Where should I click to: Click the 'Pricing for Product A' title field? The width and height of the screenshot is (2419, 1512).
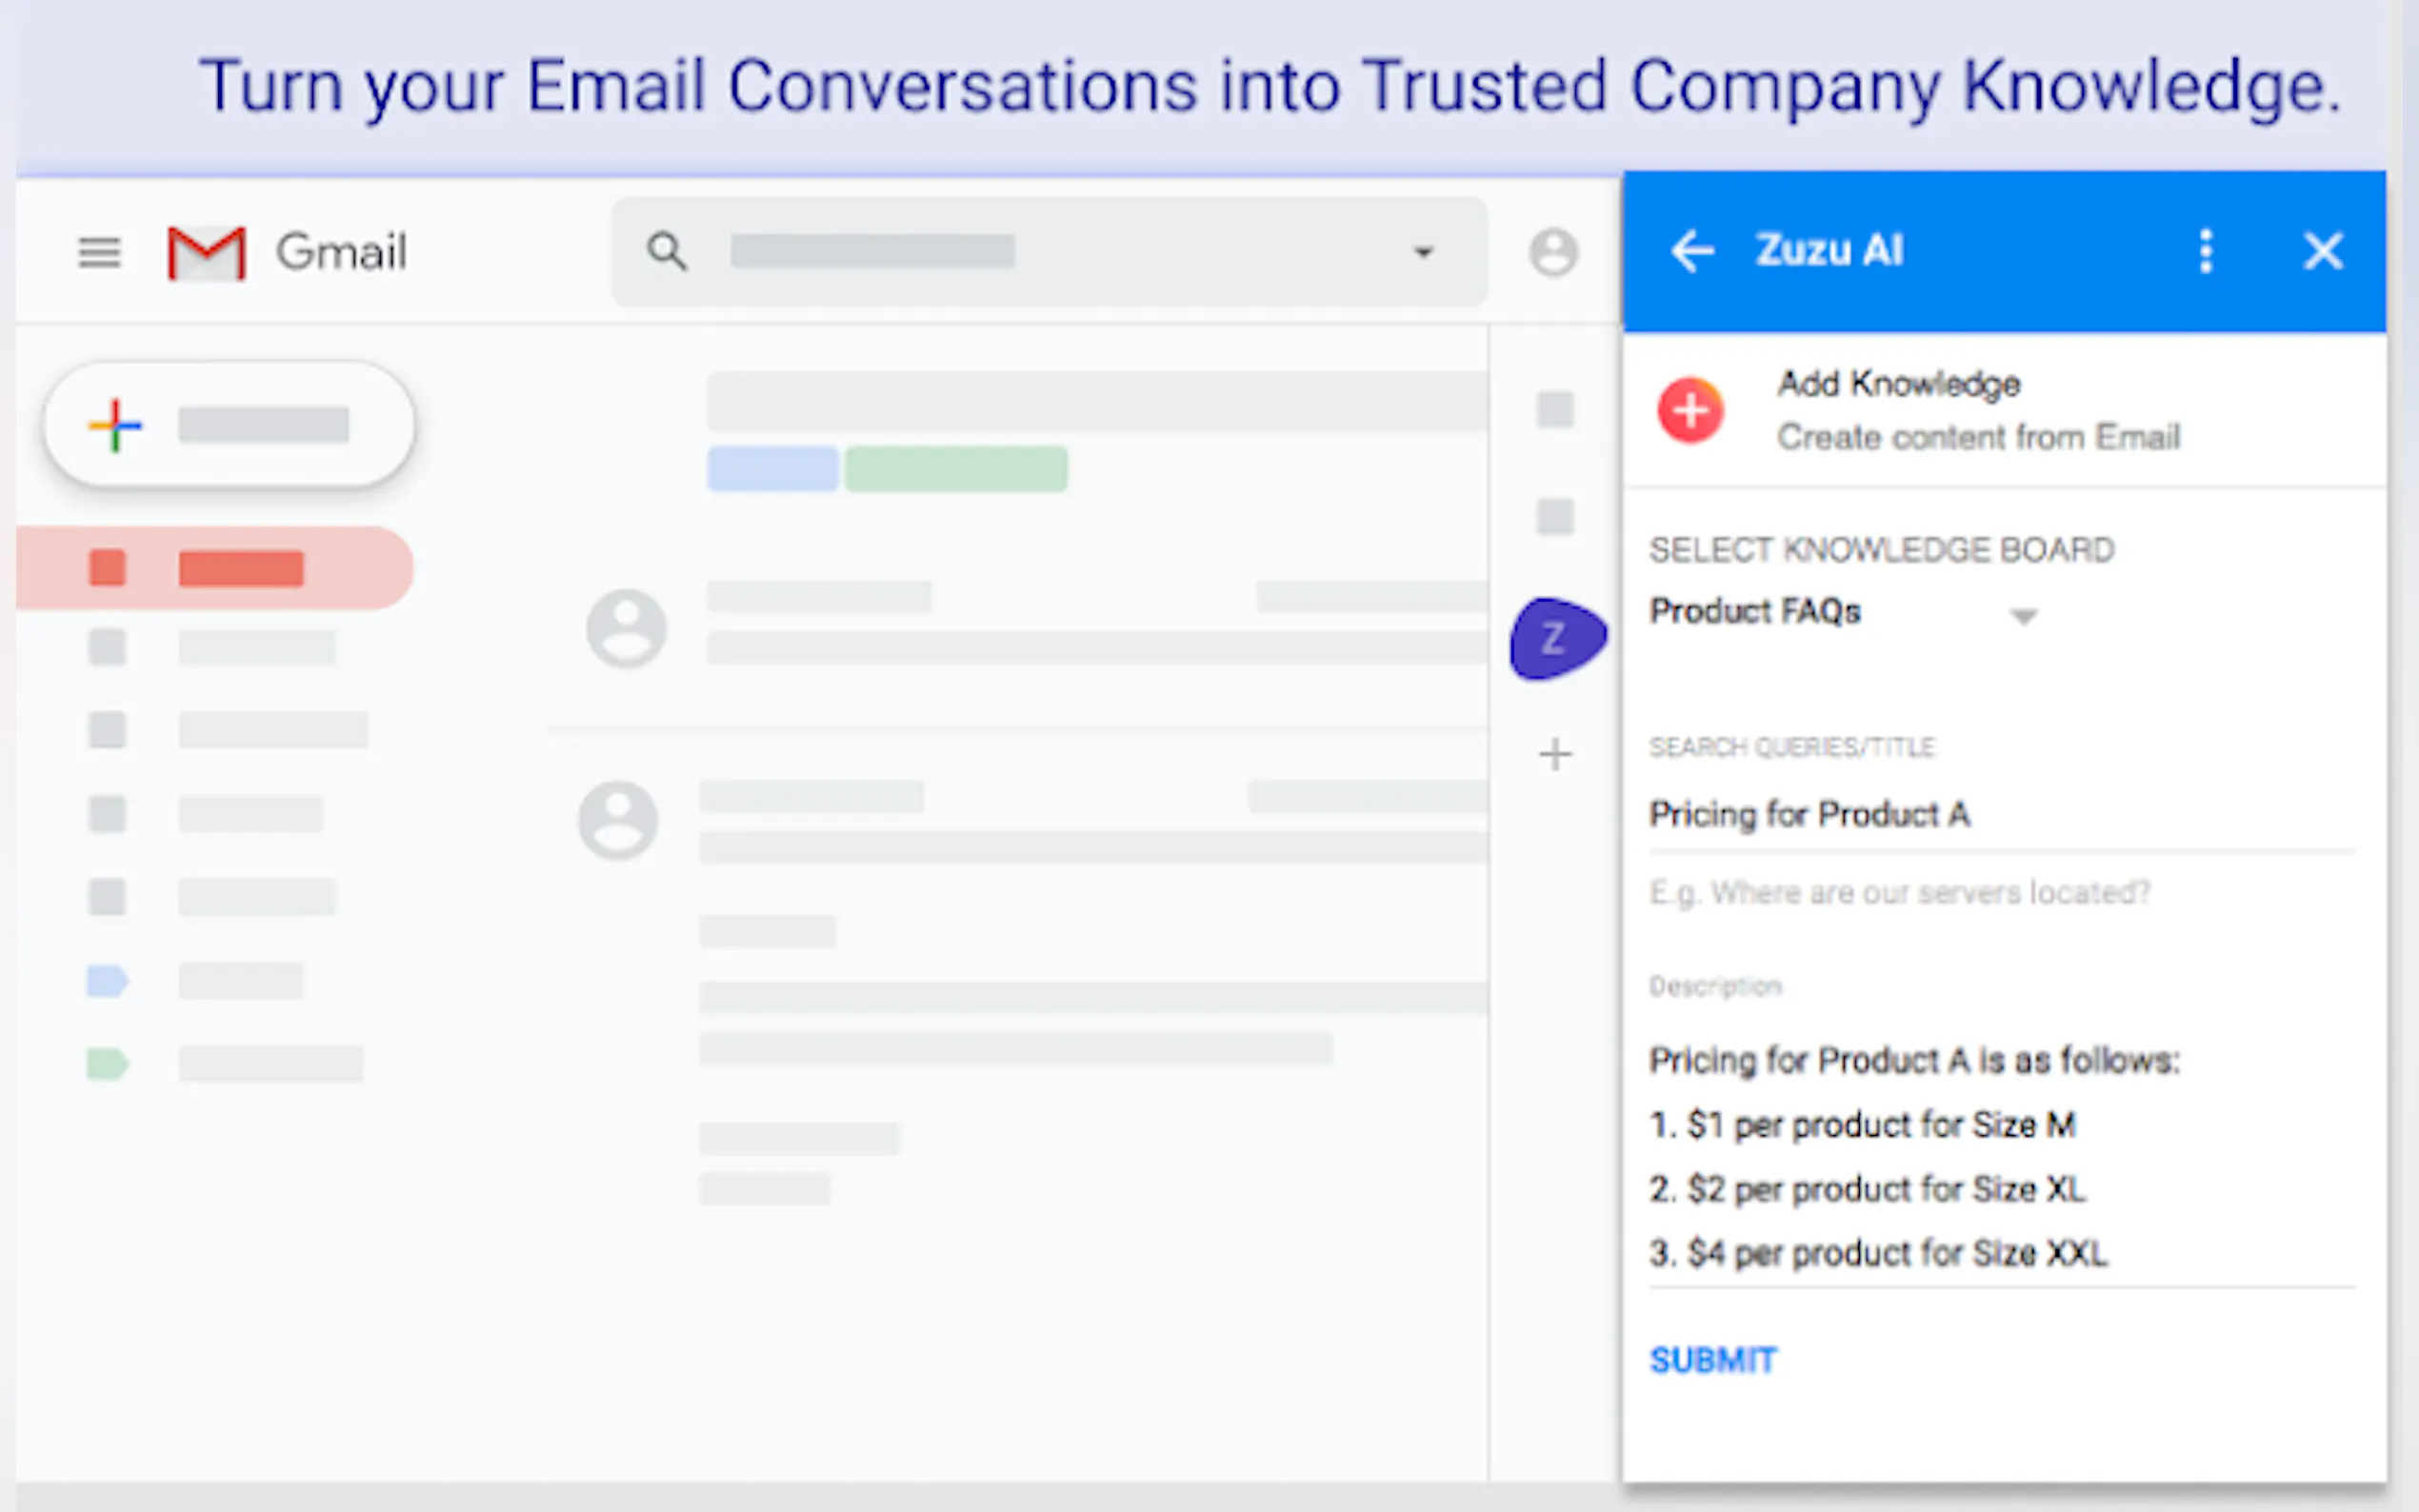click(2000, 815)
